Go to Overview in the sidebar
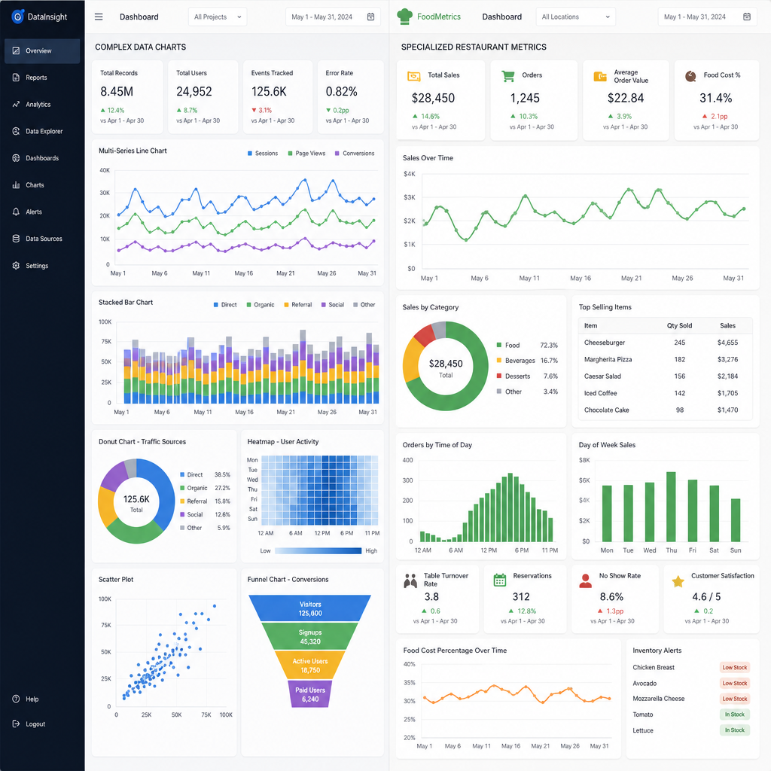Image resolution: width=771 pixels, height=771 pixels. click(42, 50)
